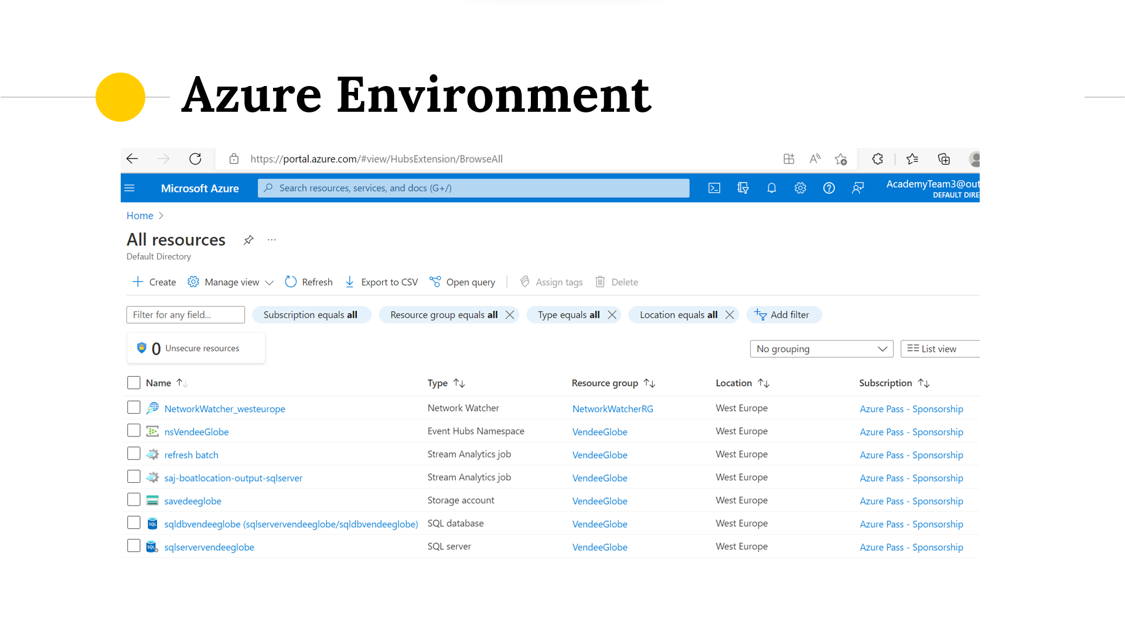Open the ellipsis menu next to All resources
1125x632 pixels.
tap(272, 240)
